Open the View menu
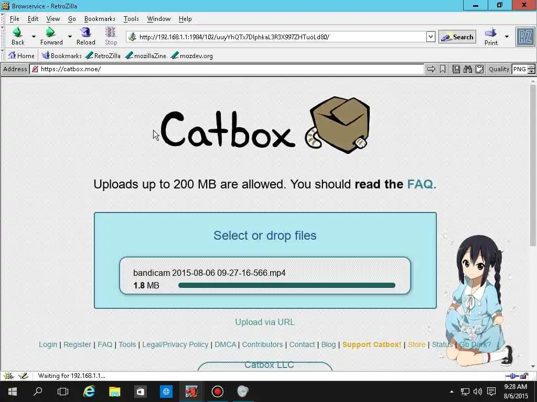The height and width of the screenshot is (402, 537). tap(53, 19)
